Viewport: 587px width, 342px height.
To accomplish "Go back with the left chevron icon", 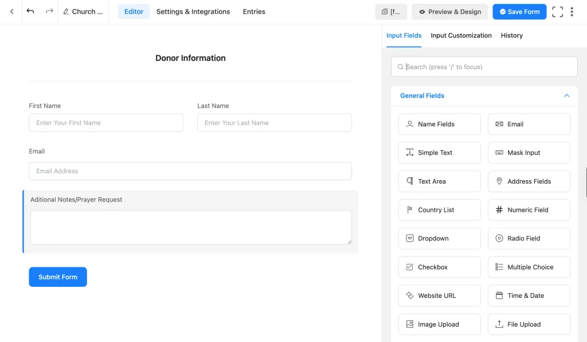I will click(12, 11).
